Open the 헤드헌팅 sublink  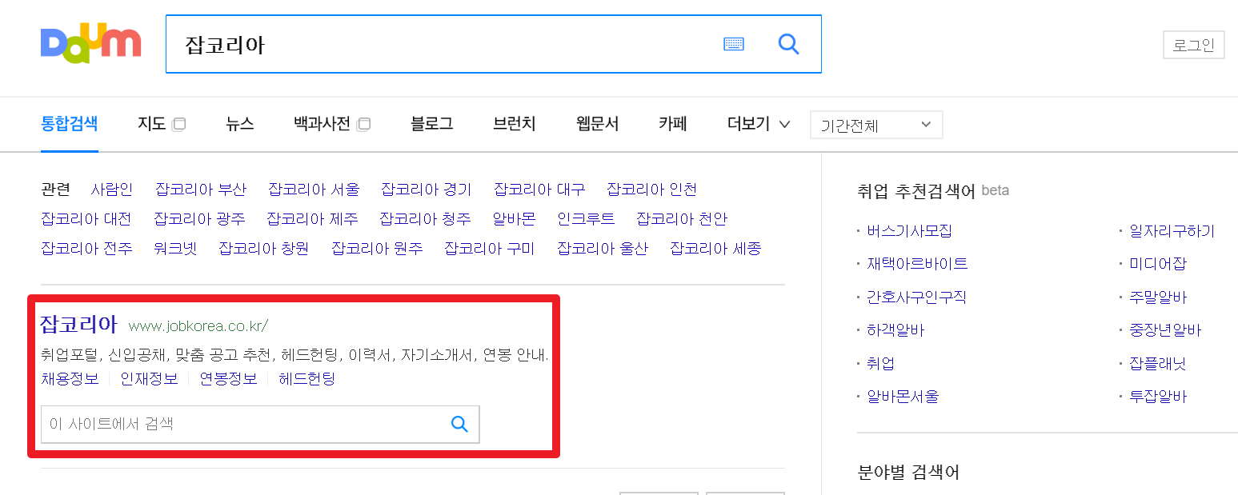tap(306, 379)
